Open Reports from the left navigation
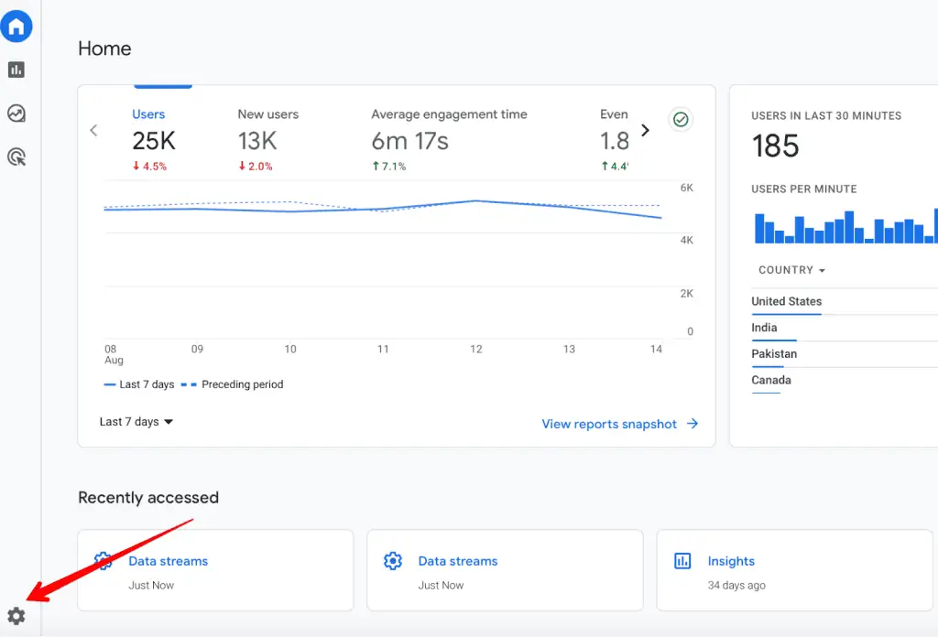The width and height of the screenshot is (938, 637). (16, 70)
